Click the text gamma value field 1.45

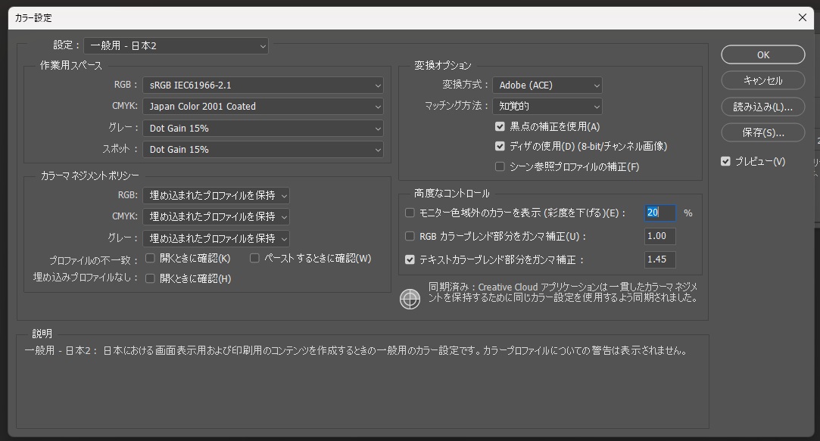point(660,259)
